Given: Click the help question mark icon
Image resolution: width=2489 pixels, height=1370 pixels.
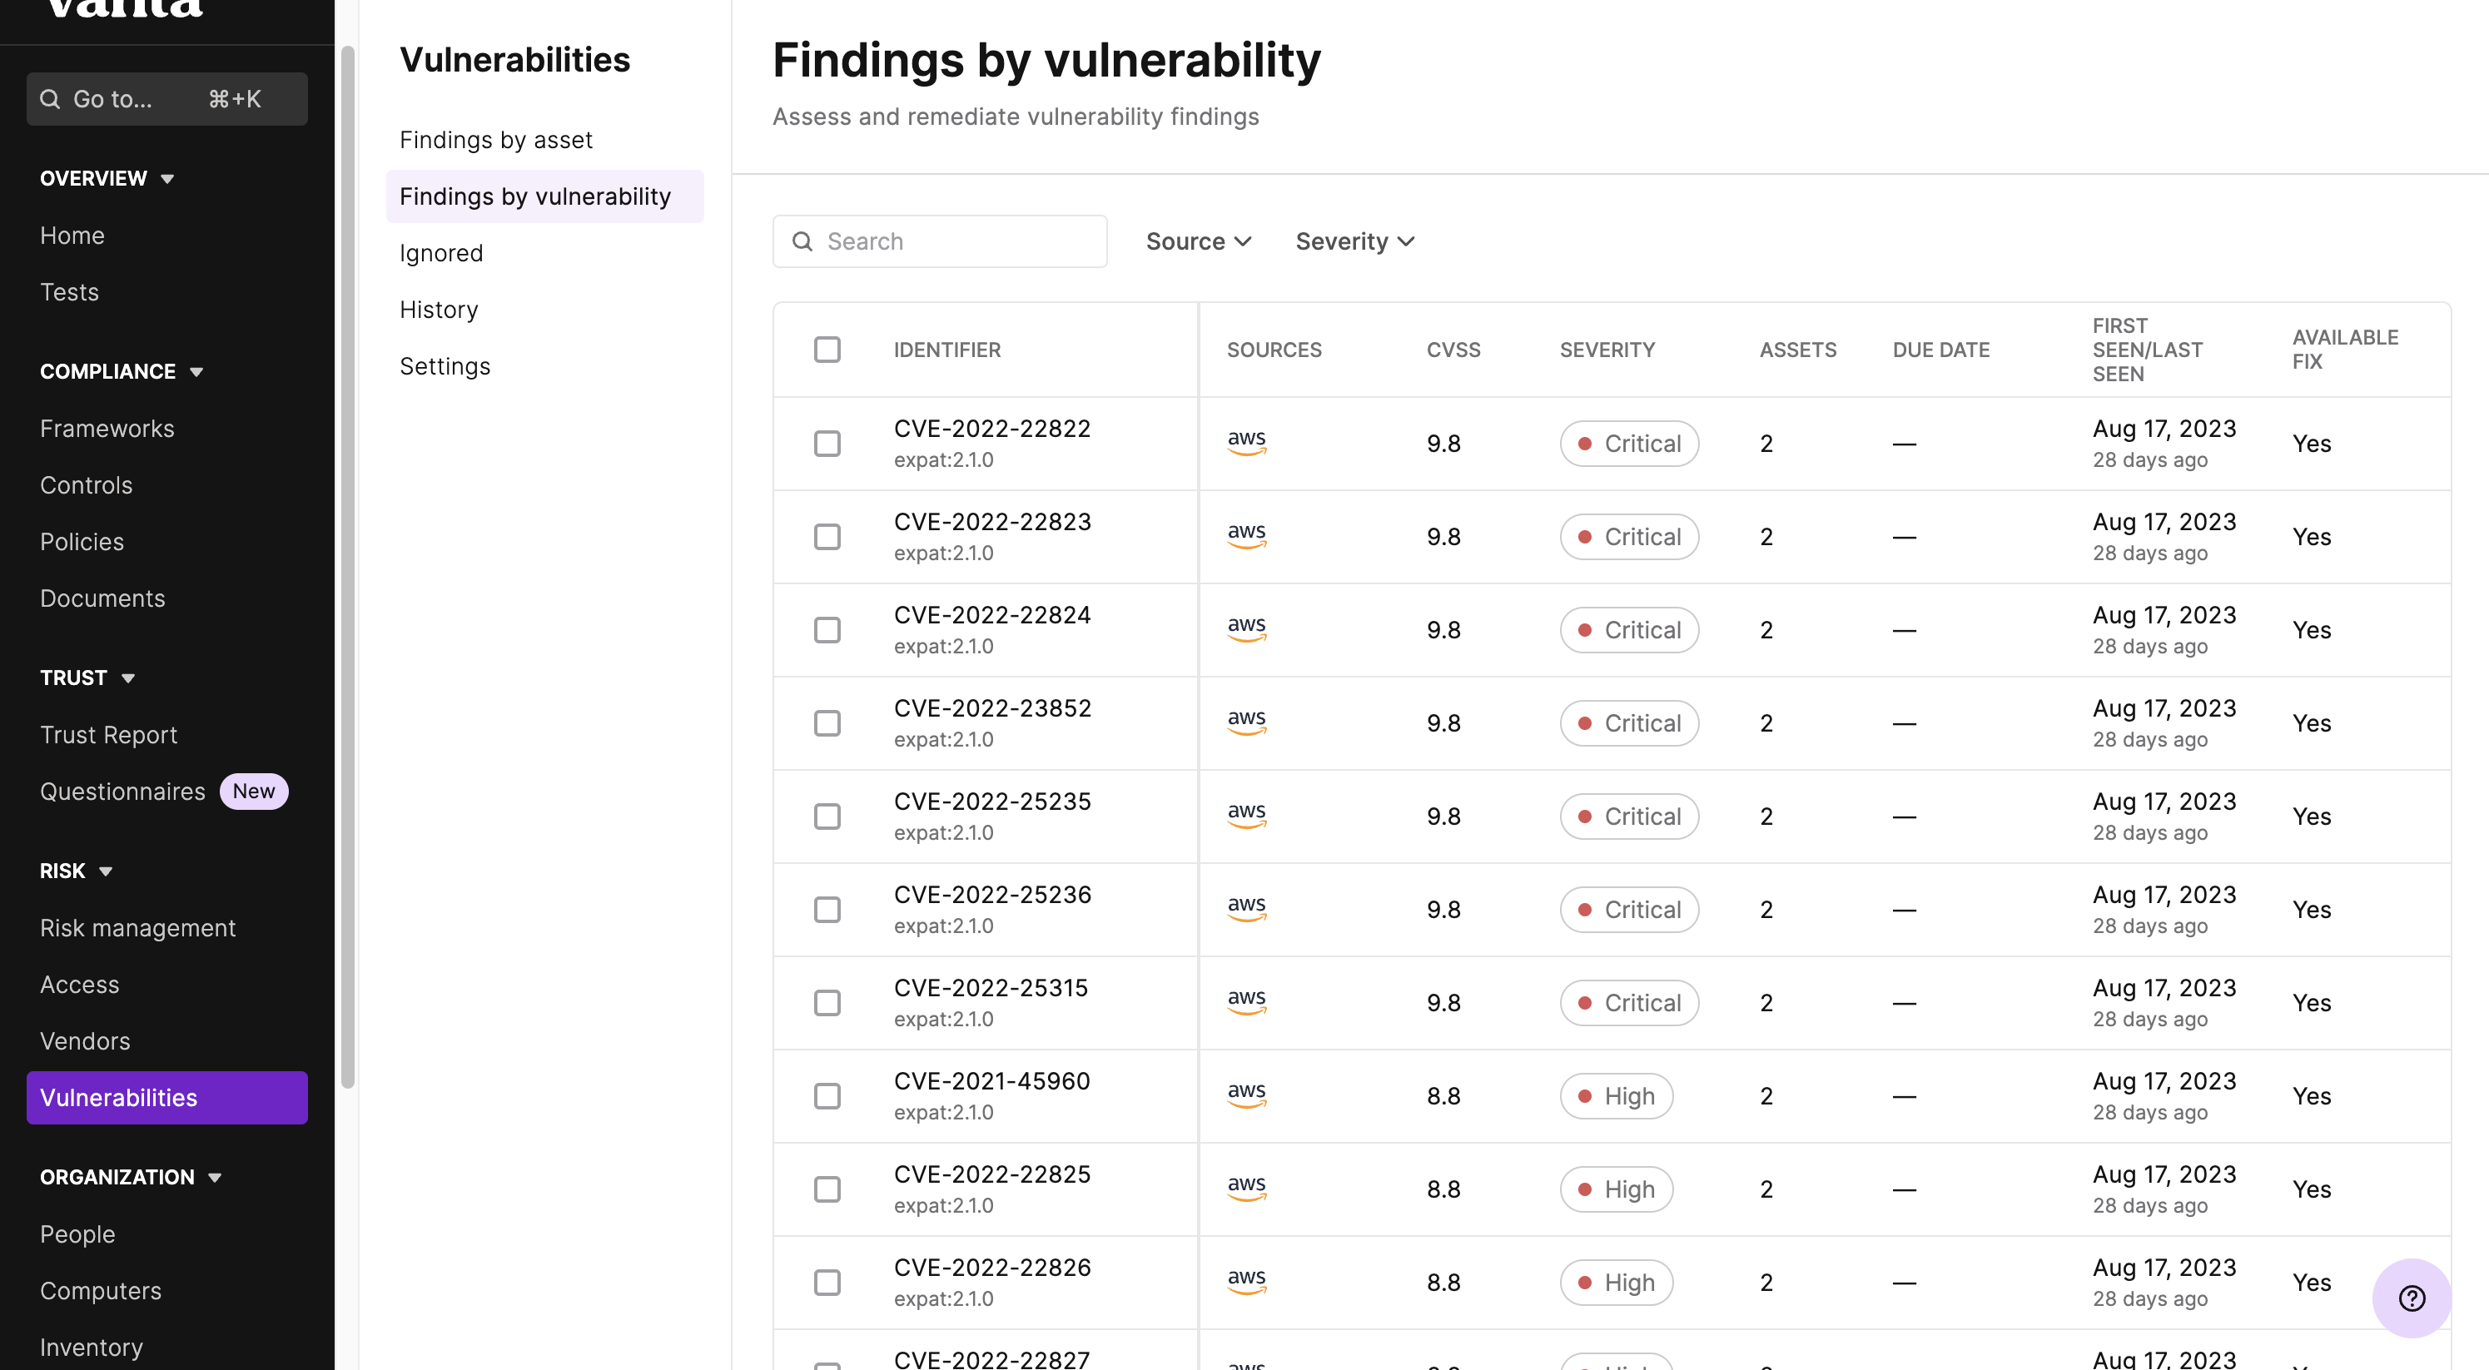Looking at the screenshot, I should coord(2412,1298).
